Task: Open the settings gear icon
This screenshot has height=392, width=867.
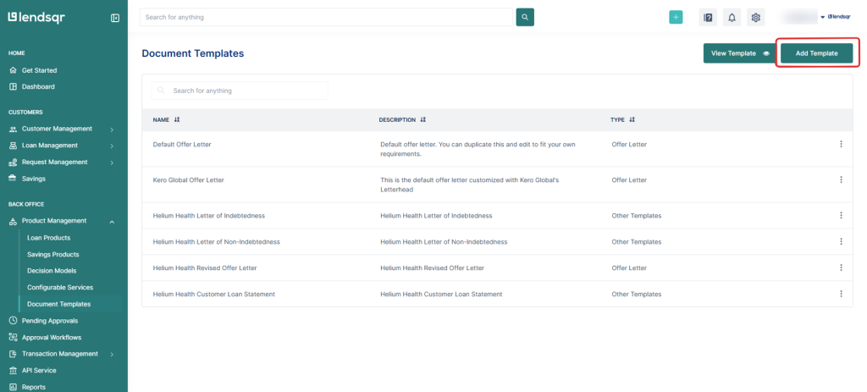Action: pyautogui.click(x=756, y=17)
